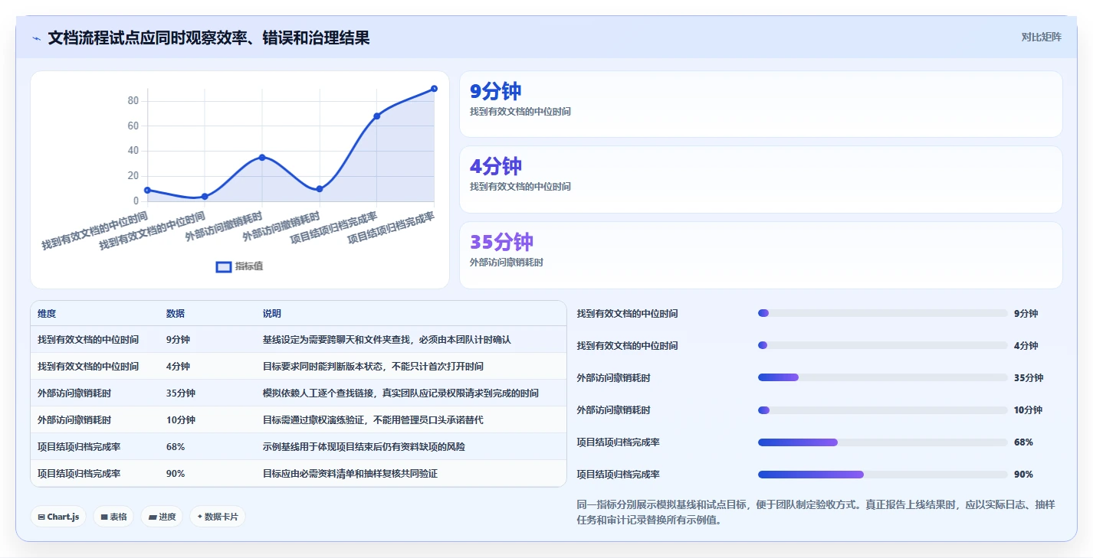Click the progress bar labeled 35分钟
The width and height of the screenshot is (1093, 558).
point(882,377)
